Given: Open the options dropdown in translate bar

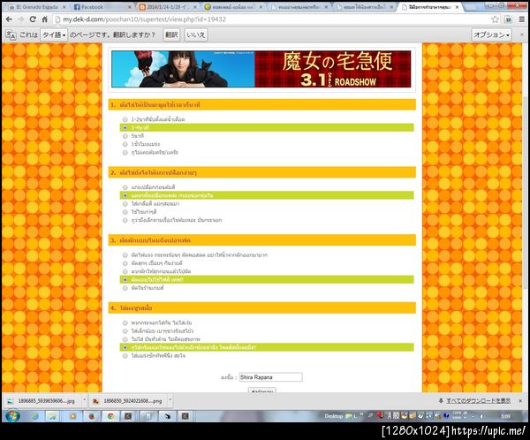Looking at the screenshot, I should coord(491,34).
